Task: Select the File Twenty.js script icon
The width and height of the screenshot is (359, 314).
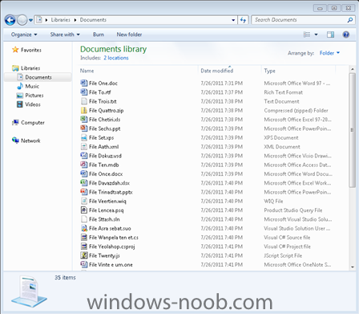Action: [84, 255]
